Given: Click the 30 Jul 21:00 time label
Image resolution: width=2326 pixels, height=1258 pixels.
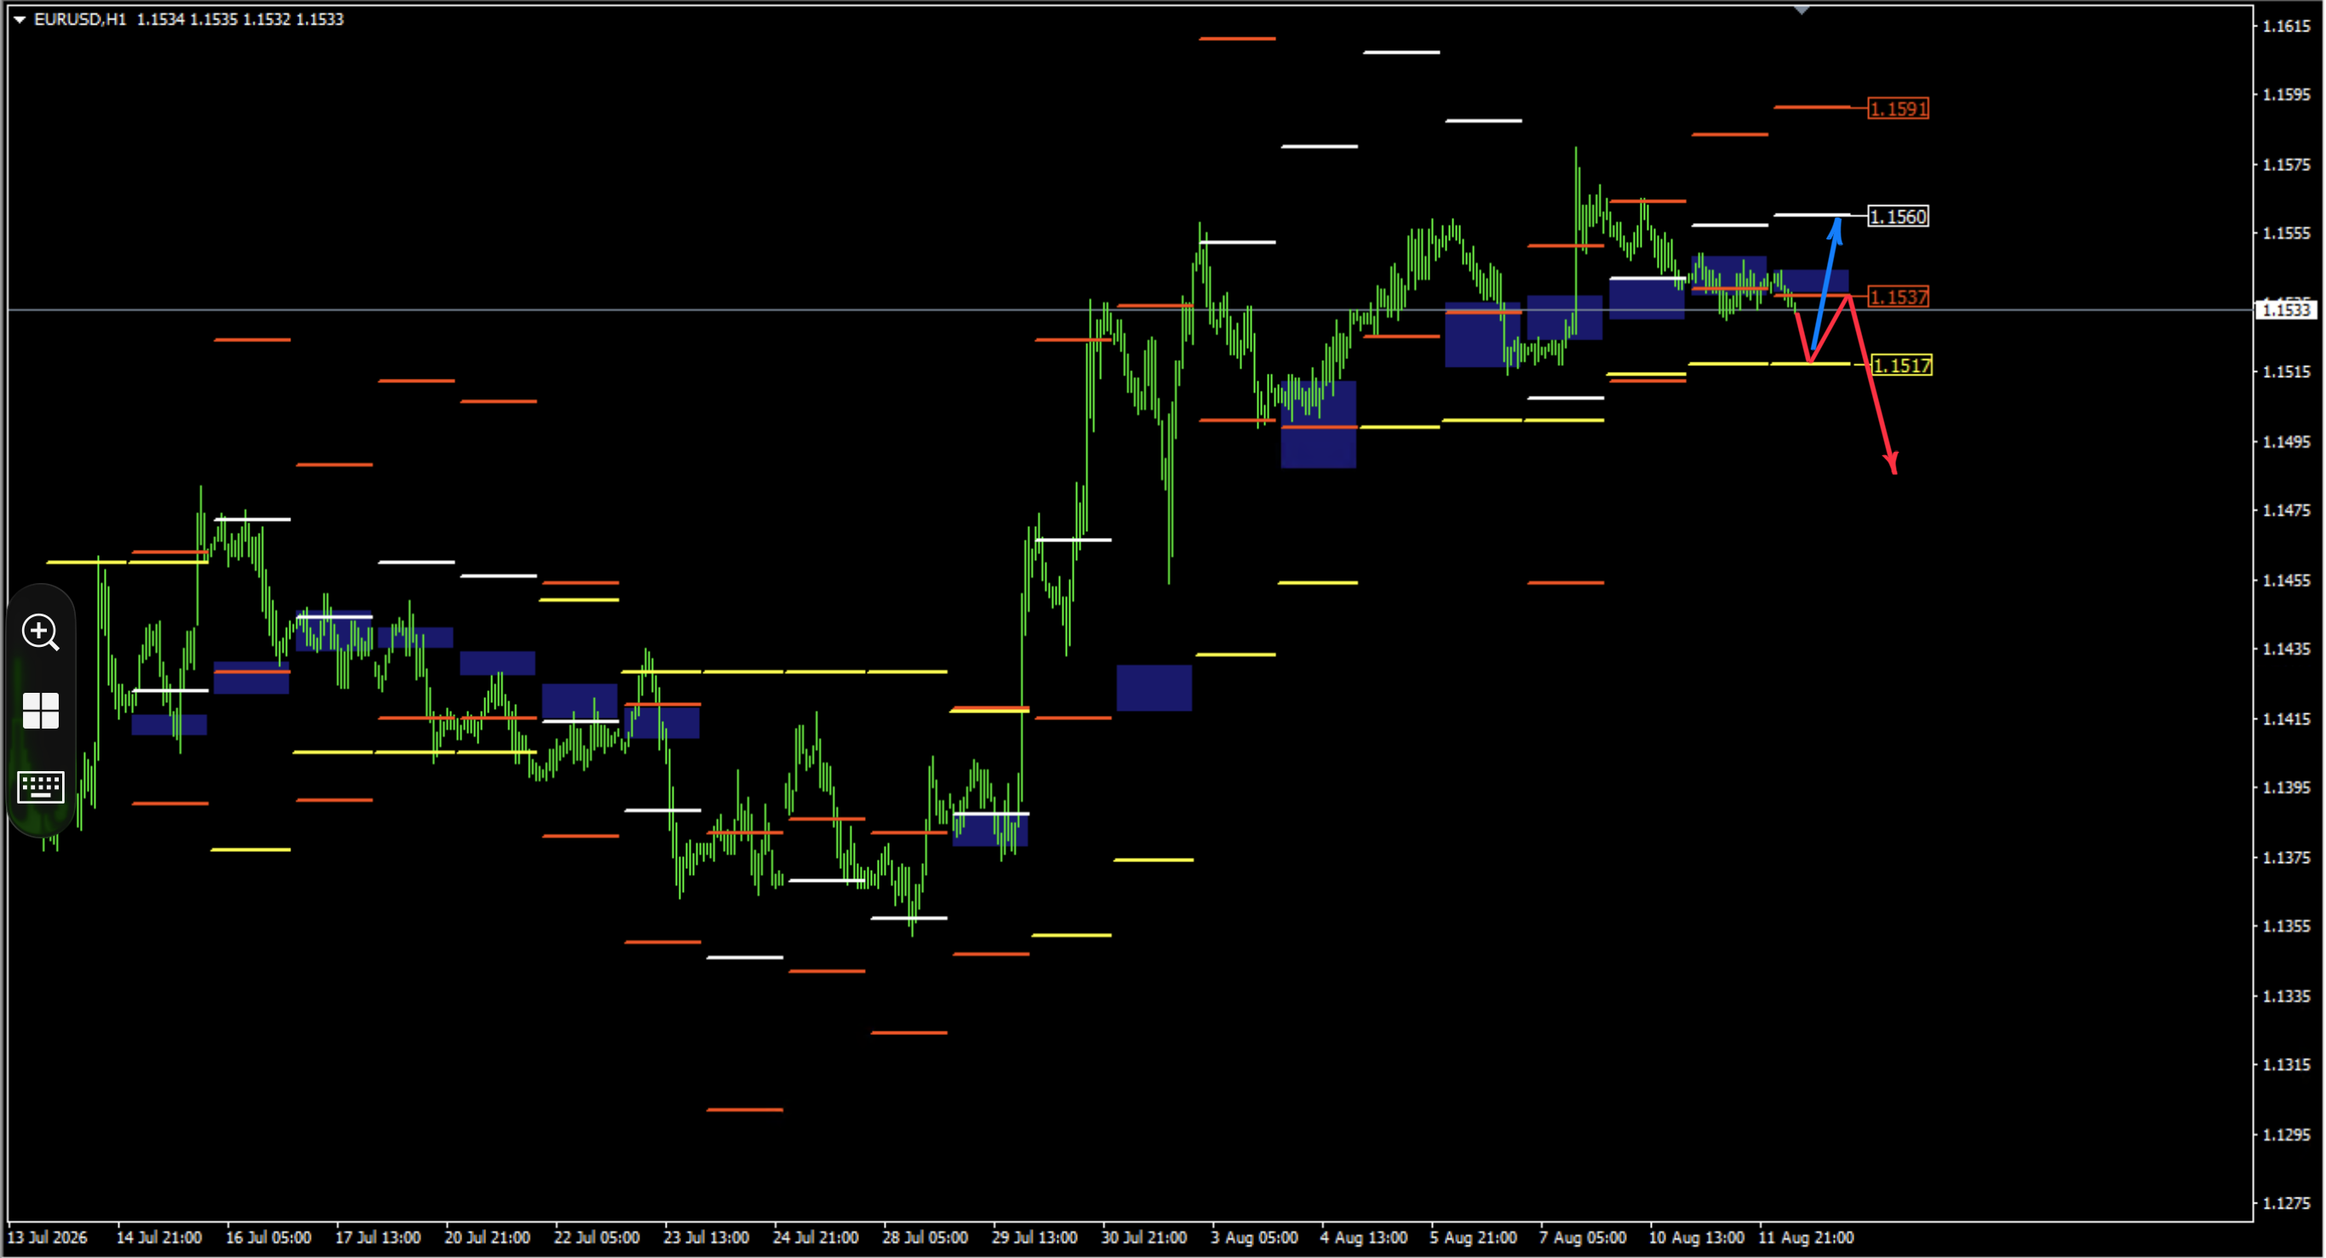Looking at the screenshot, I should pyautogui.click(x=1143, y=1238).
